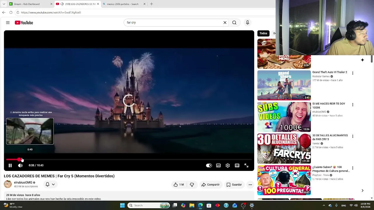Open a new browser tab
The width and height of the screenshot is (374, 210).
[x=151, y=4]
